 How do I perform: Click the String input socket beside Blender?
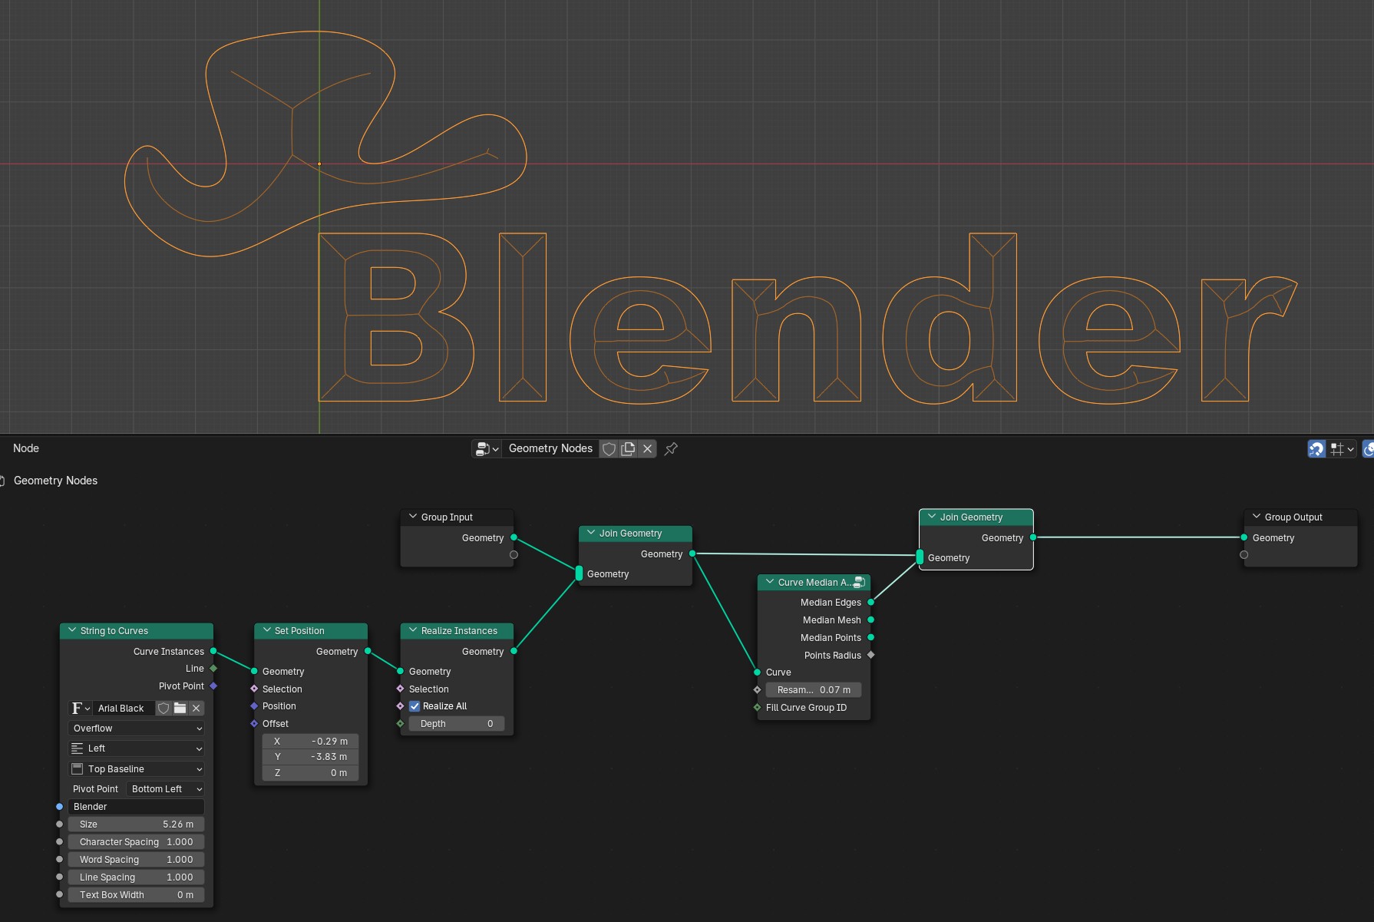pos(60,807)
